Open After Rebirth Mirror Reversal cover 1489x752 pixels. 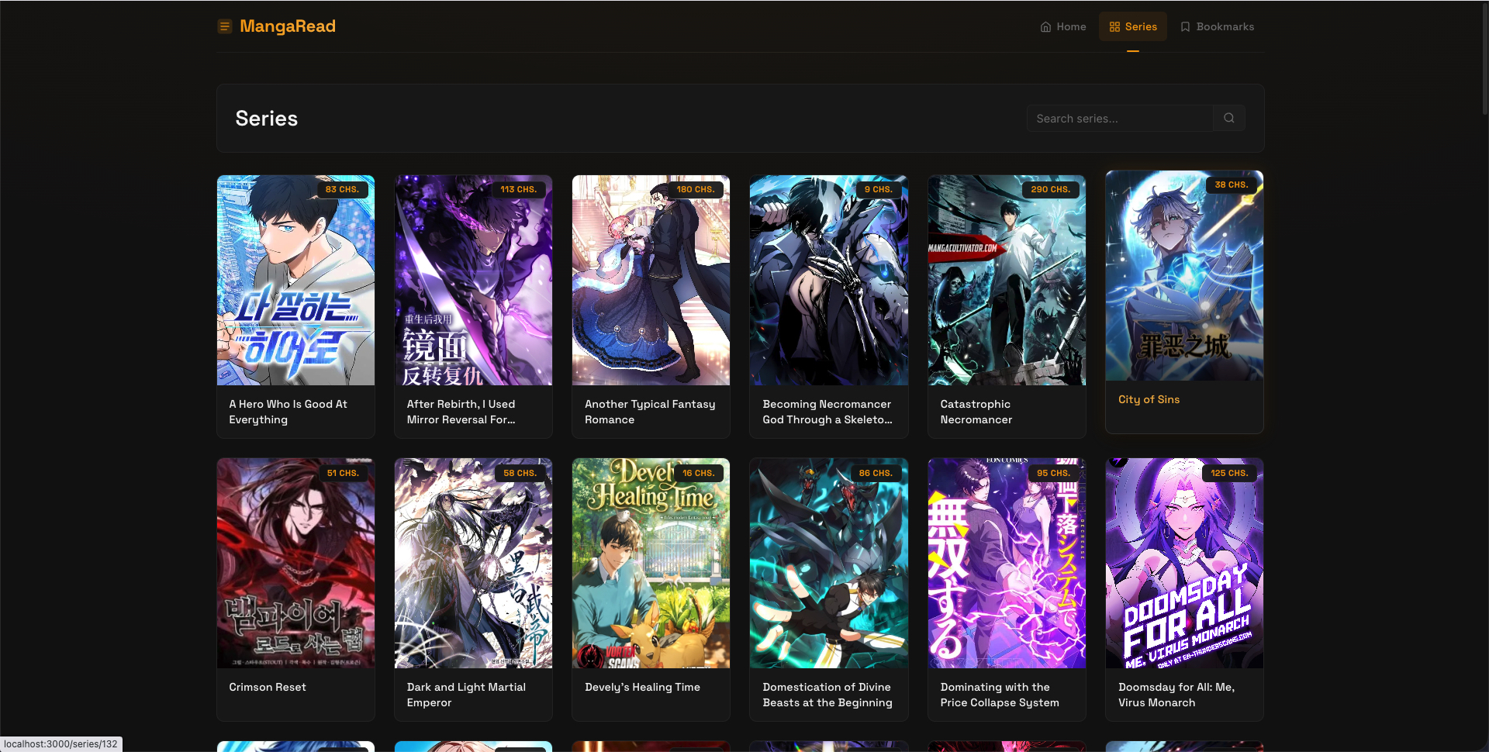pos(473,280)
